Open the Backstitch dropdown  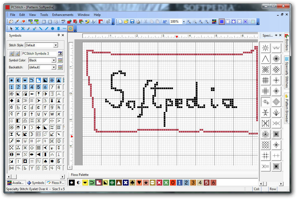coord(54,67)
